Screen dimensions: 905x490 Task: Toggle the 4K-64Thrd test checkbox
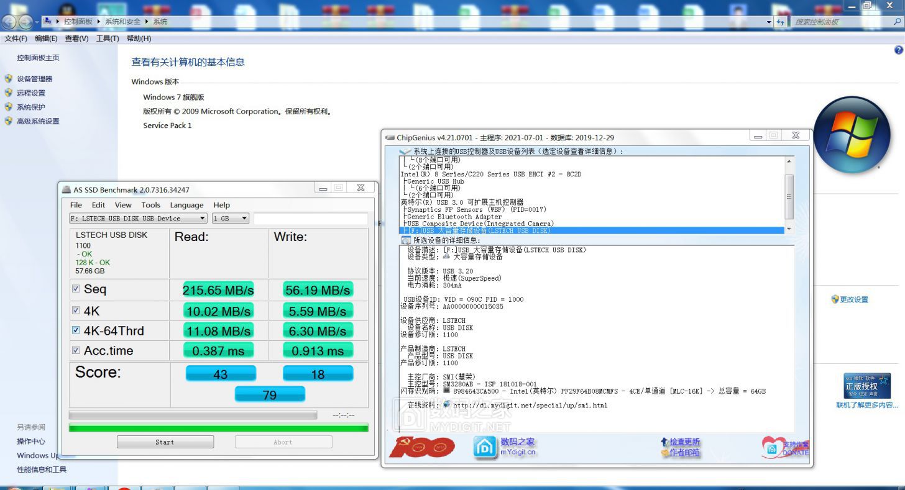tap(76, 330)
